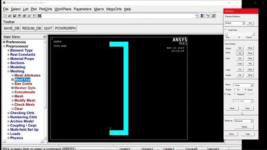Click the New Analysis toolbar icon
The width and height of the screenshot is (267, 150).
(x=5, y=16)
